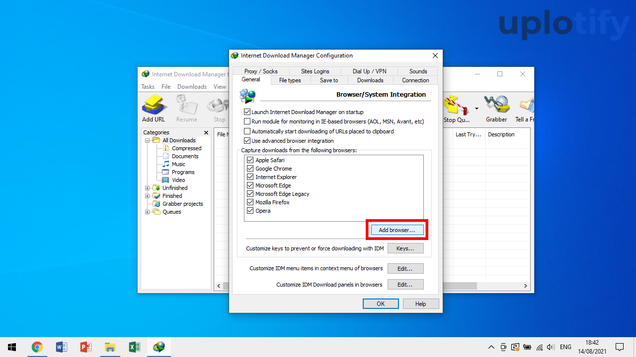Click the IDM taskbar icon

159,347
